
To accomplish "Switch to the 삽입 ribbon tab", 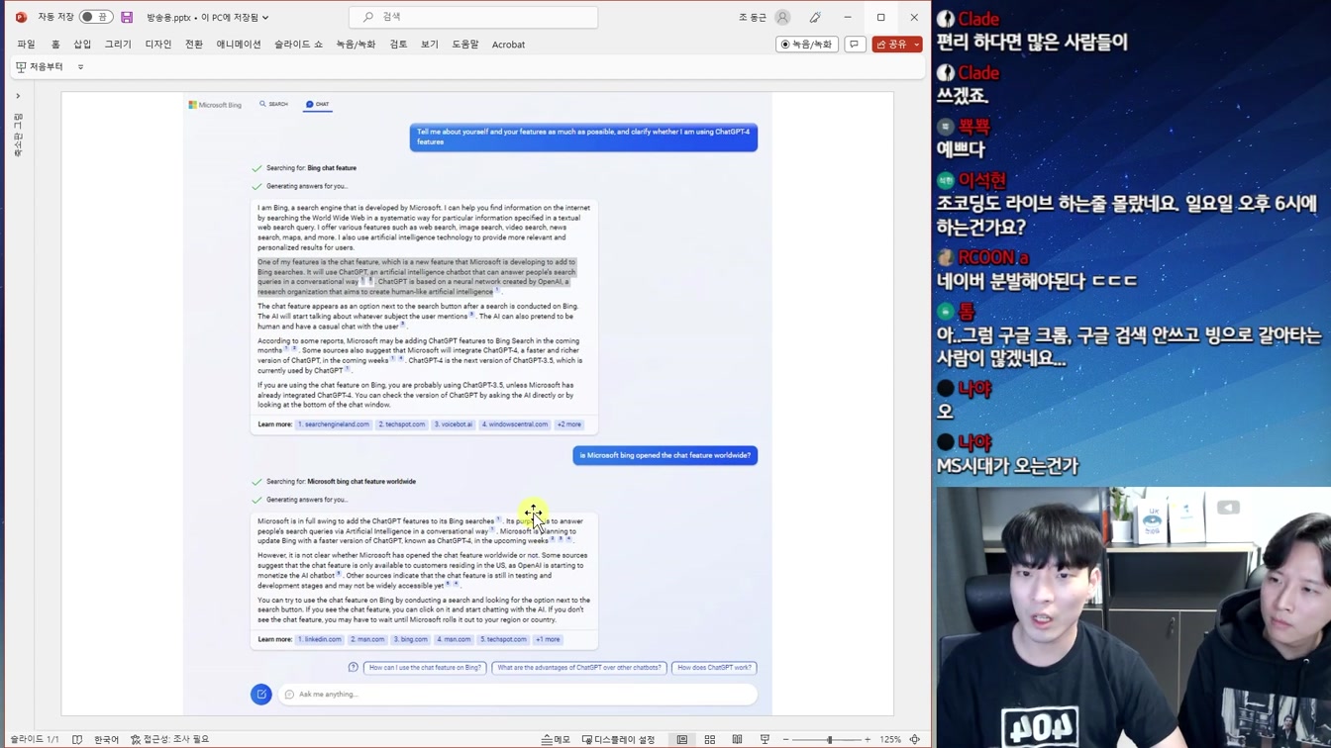I will (x=82, y=45).
